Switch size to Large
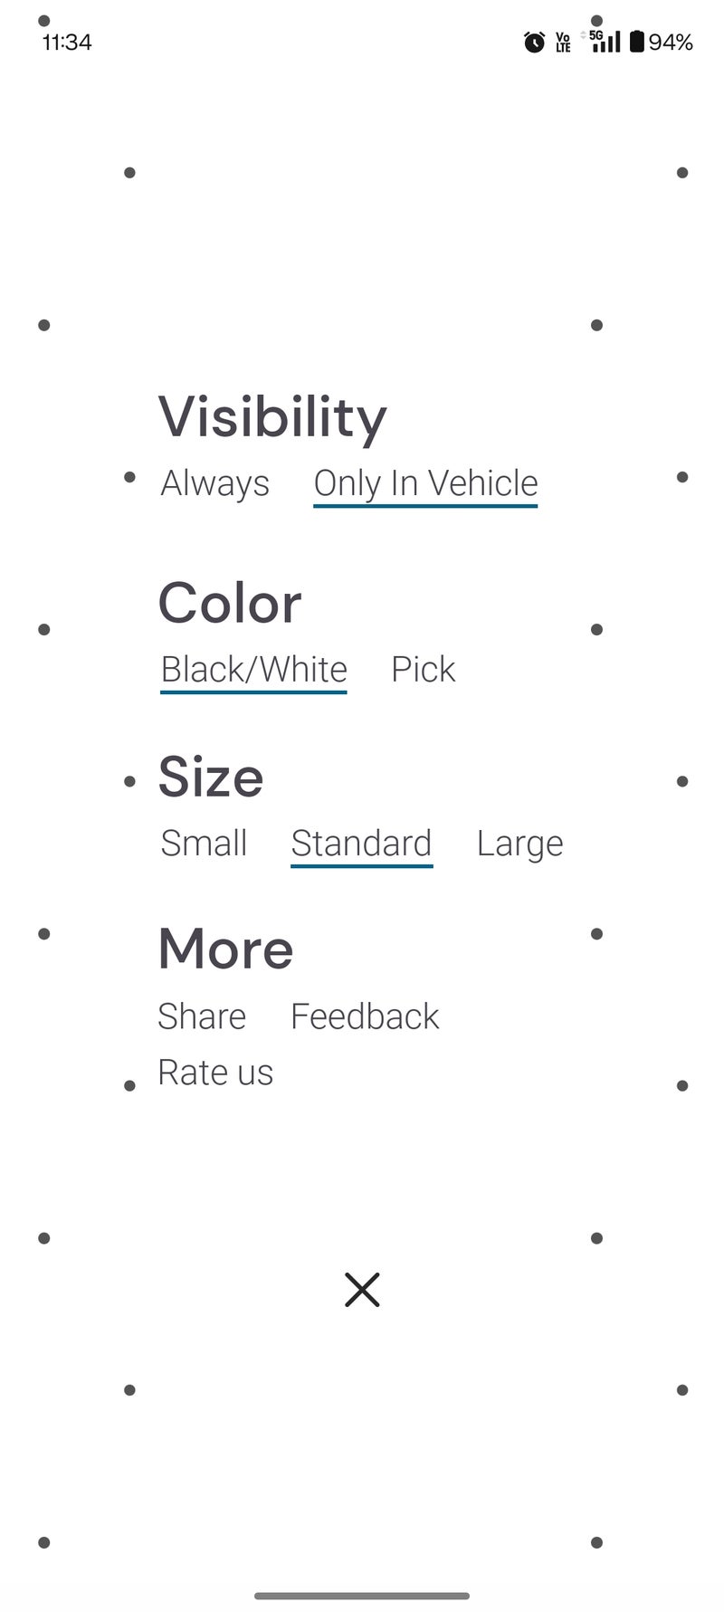 [x=519, y=844]
